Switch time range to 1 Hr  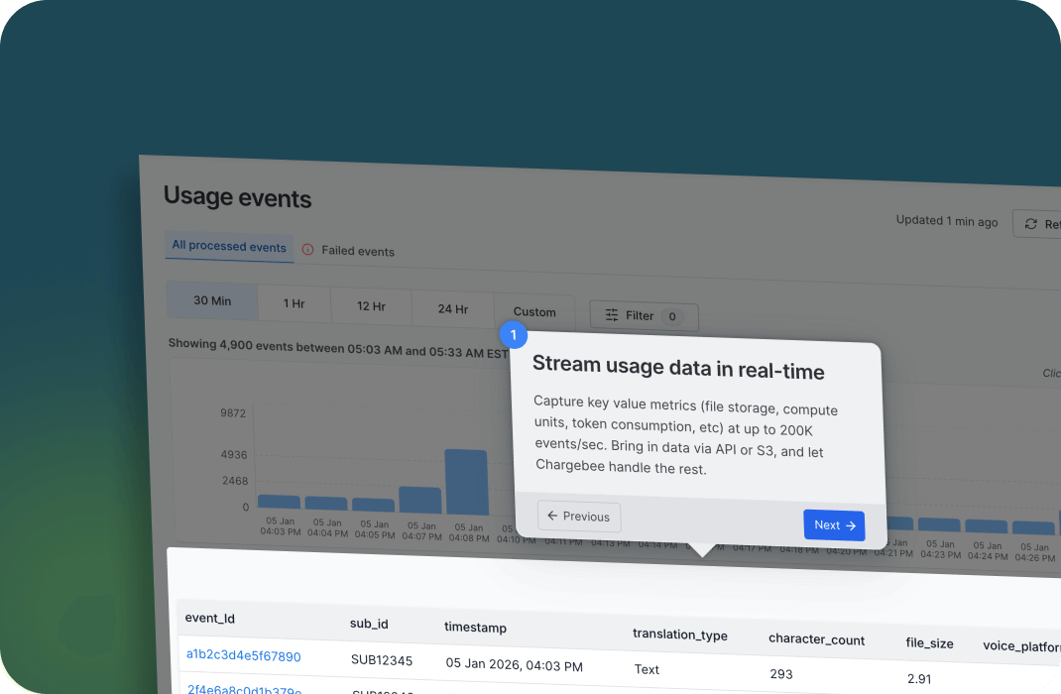[x=294, y=303]
